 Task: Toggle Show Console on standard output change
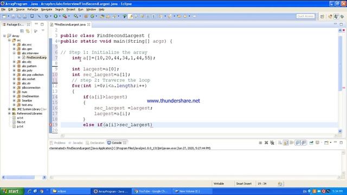(x=298, y=143)
